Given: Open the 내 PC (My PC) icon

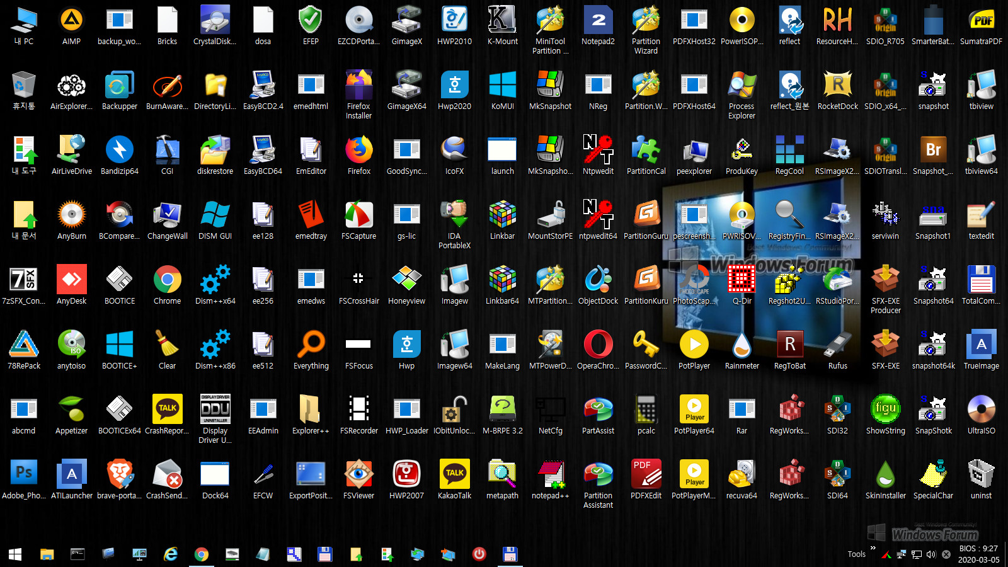Looking at the screenshot, I should [x=24, y=26].
